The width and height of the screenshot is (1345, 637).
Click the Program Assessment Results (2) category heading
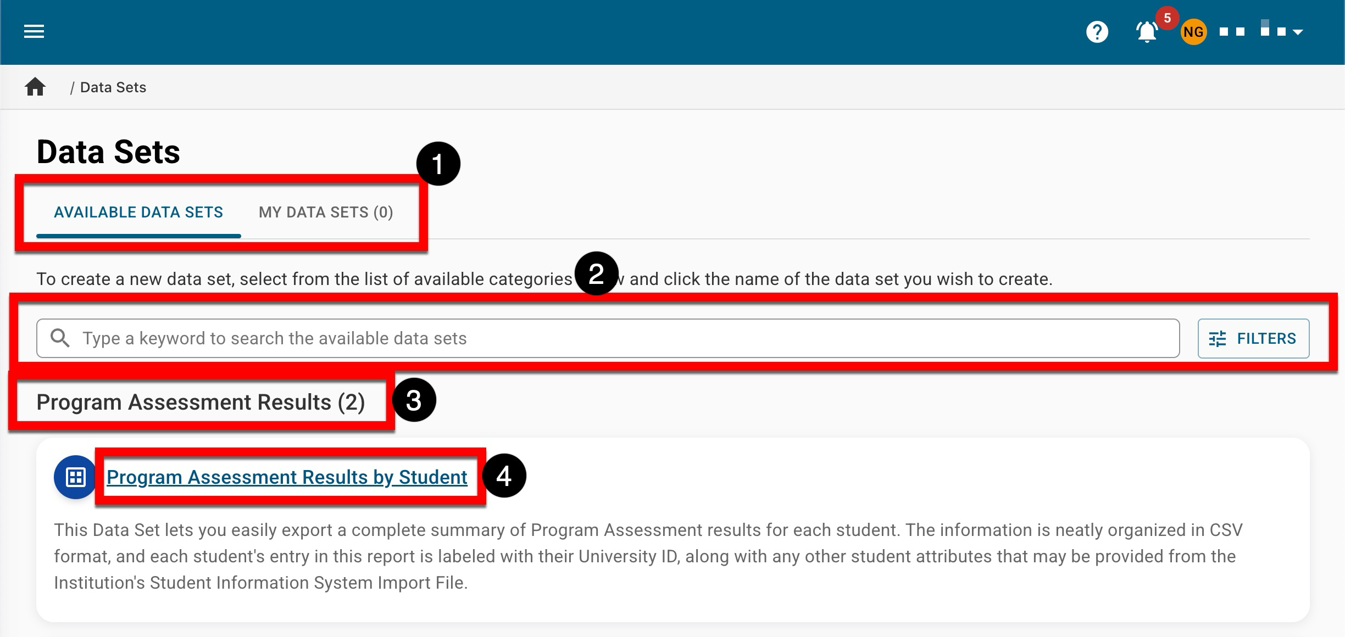tap(201, 402)
